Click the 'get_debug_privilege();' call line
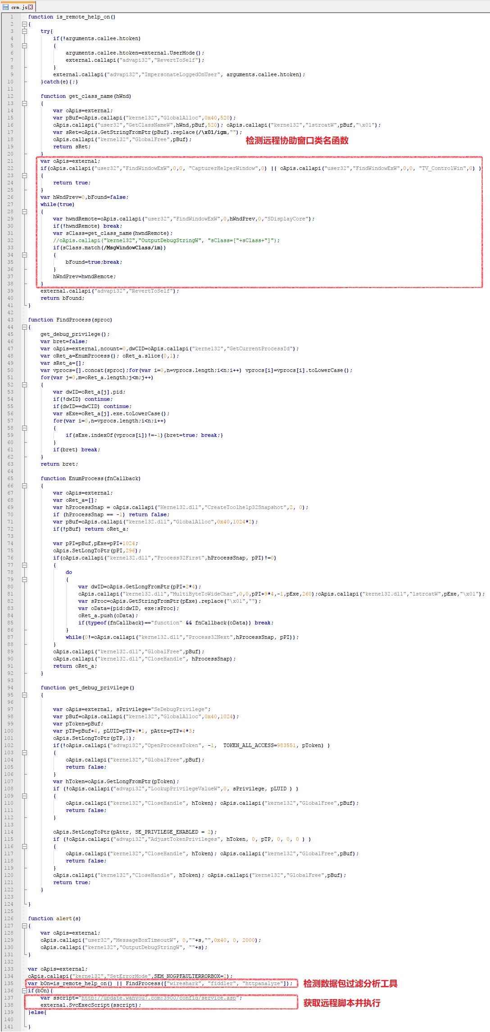The height and width of the screenshot is (1032, 490). coord(75,334)
